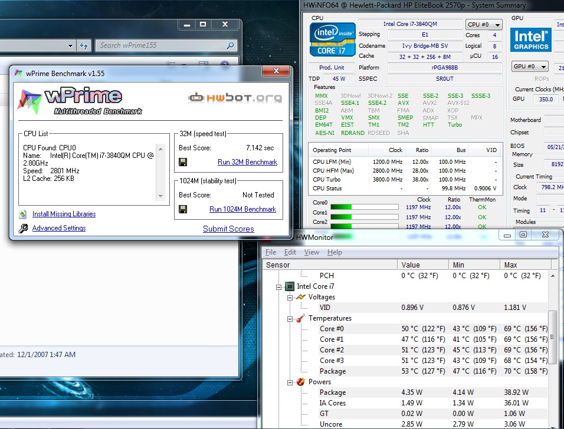
Task: Collapse the Voltages tree node
Action: 290,298
